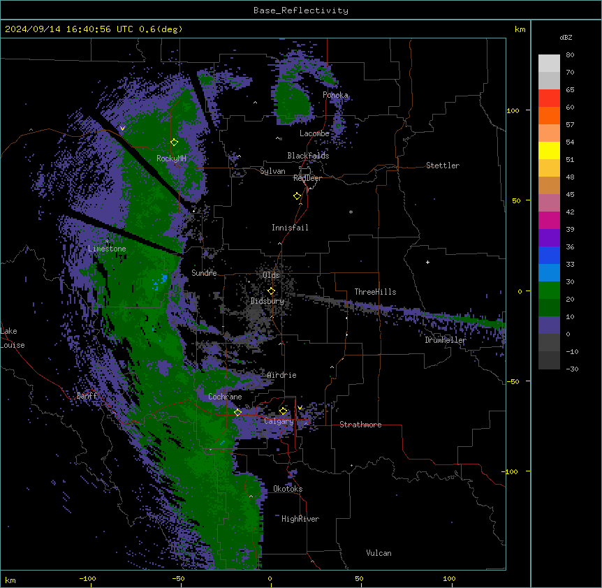Screen dimensions: 602x588
Task: Click the Limestone label
Action: pyautogui.click(x=107, y=249)
